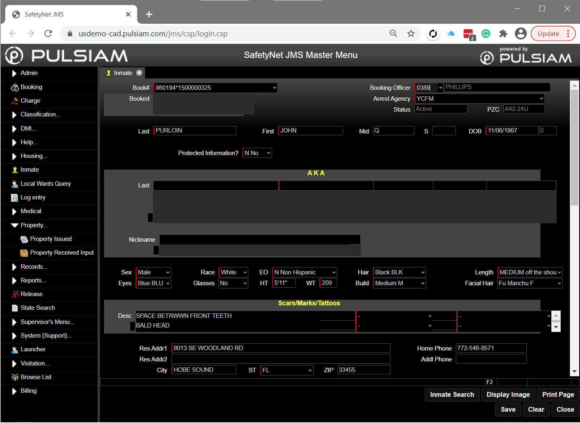Click the Display Image button
Image resolution: width=580 pixels, height=423 pixels.
(508, 395)
